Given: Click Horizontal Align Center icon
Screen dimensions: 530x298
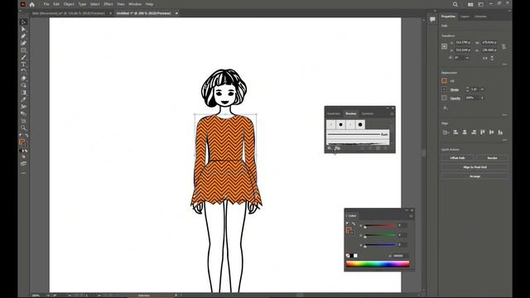Looking at the screenshot, I should 465,132.
